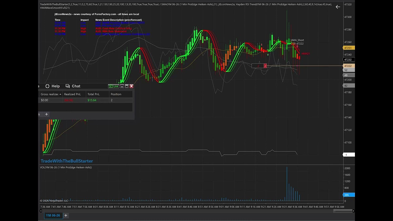Click the AUD Cash Rate news row
This screenshot has height=221, width=393.
tap(93, 29)
